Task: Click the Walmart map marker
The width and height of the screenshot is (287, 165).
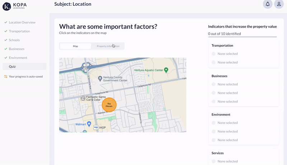Action: coord(89,124)
